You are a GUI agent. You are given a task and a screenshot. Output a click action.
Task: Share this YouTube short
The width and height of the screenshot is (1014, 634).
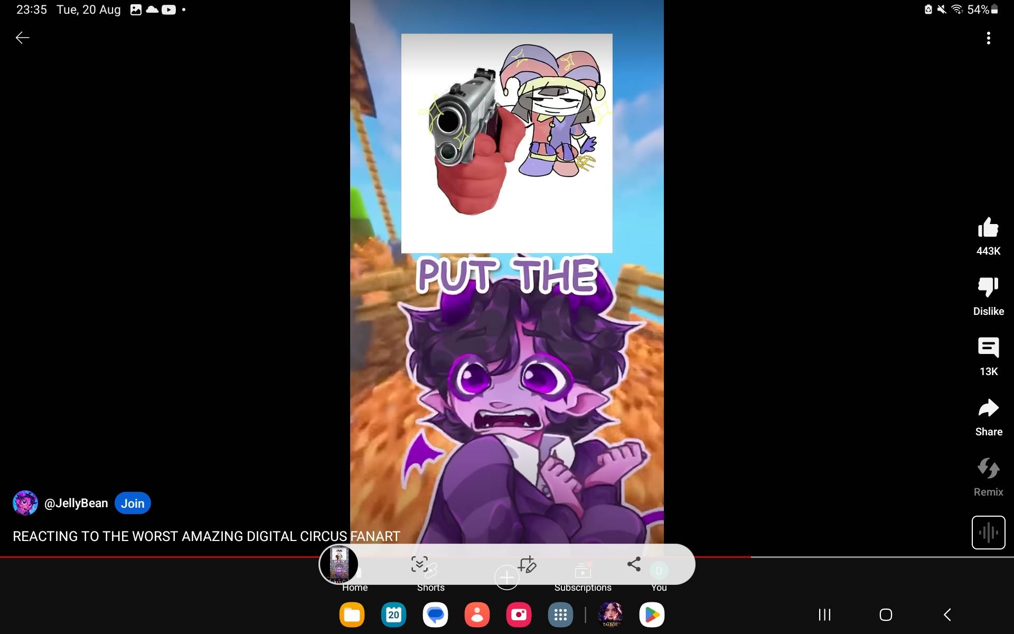tap(988, 408)
